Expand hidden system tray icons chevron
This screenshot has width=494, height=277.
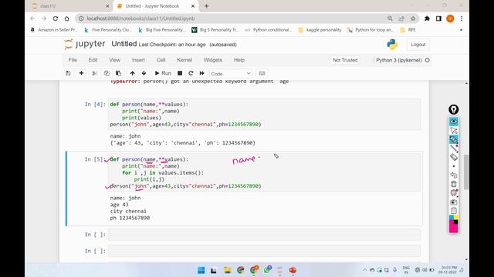point(365,270)
